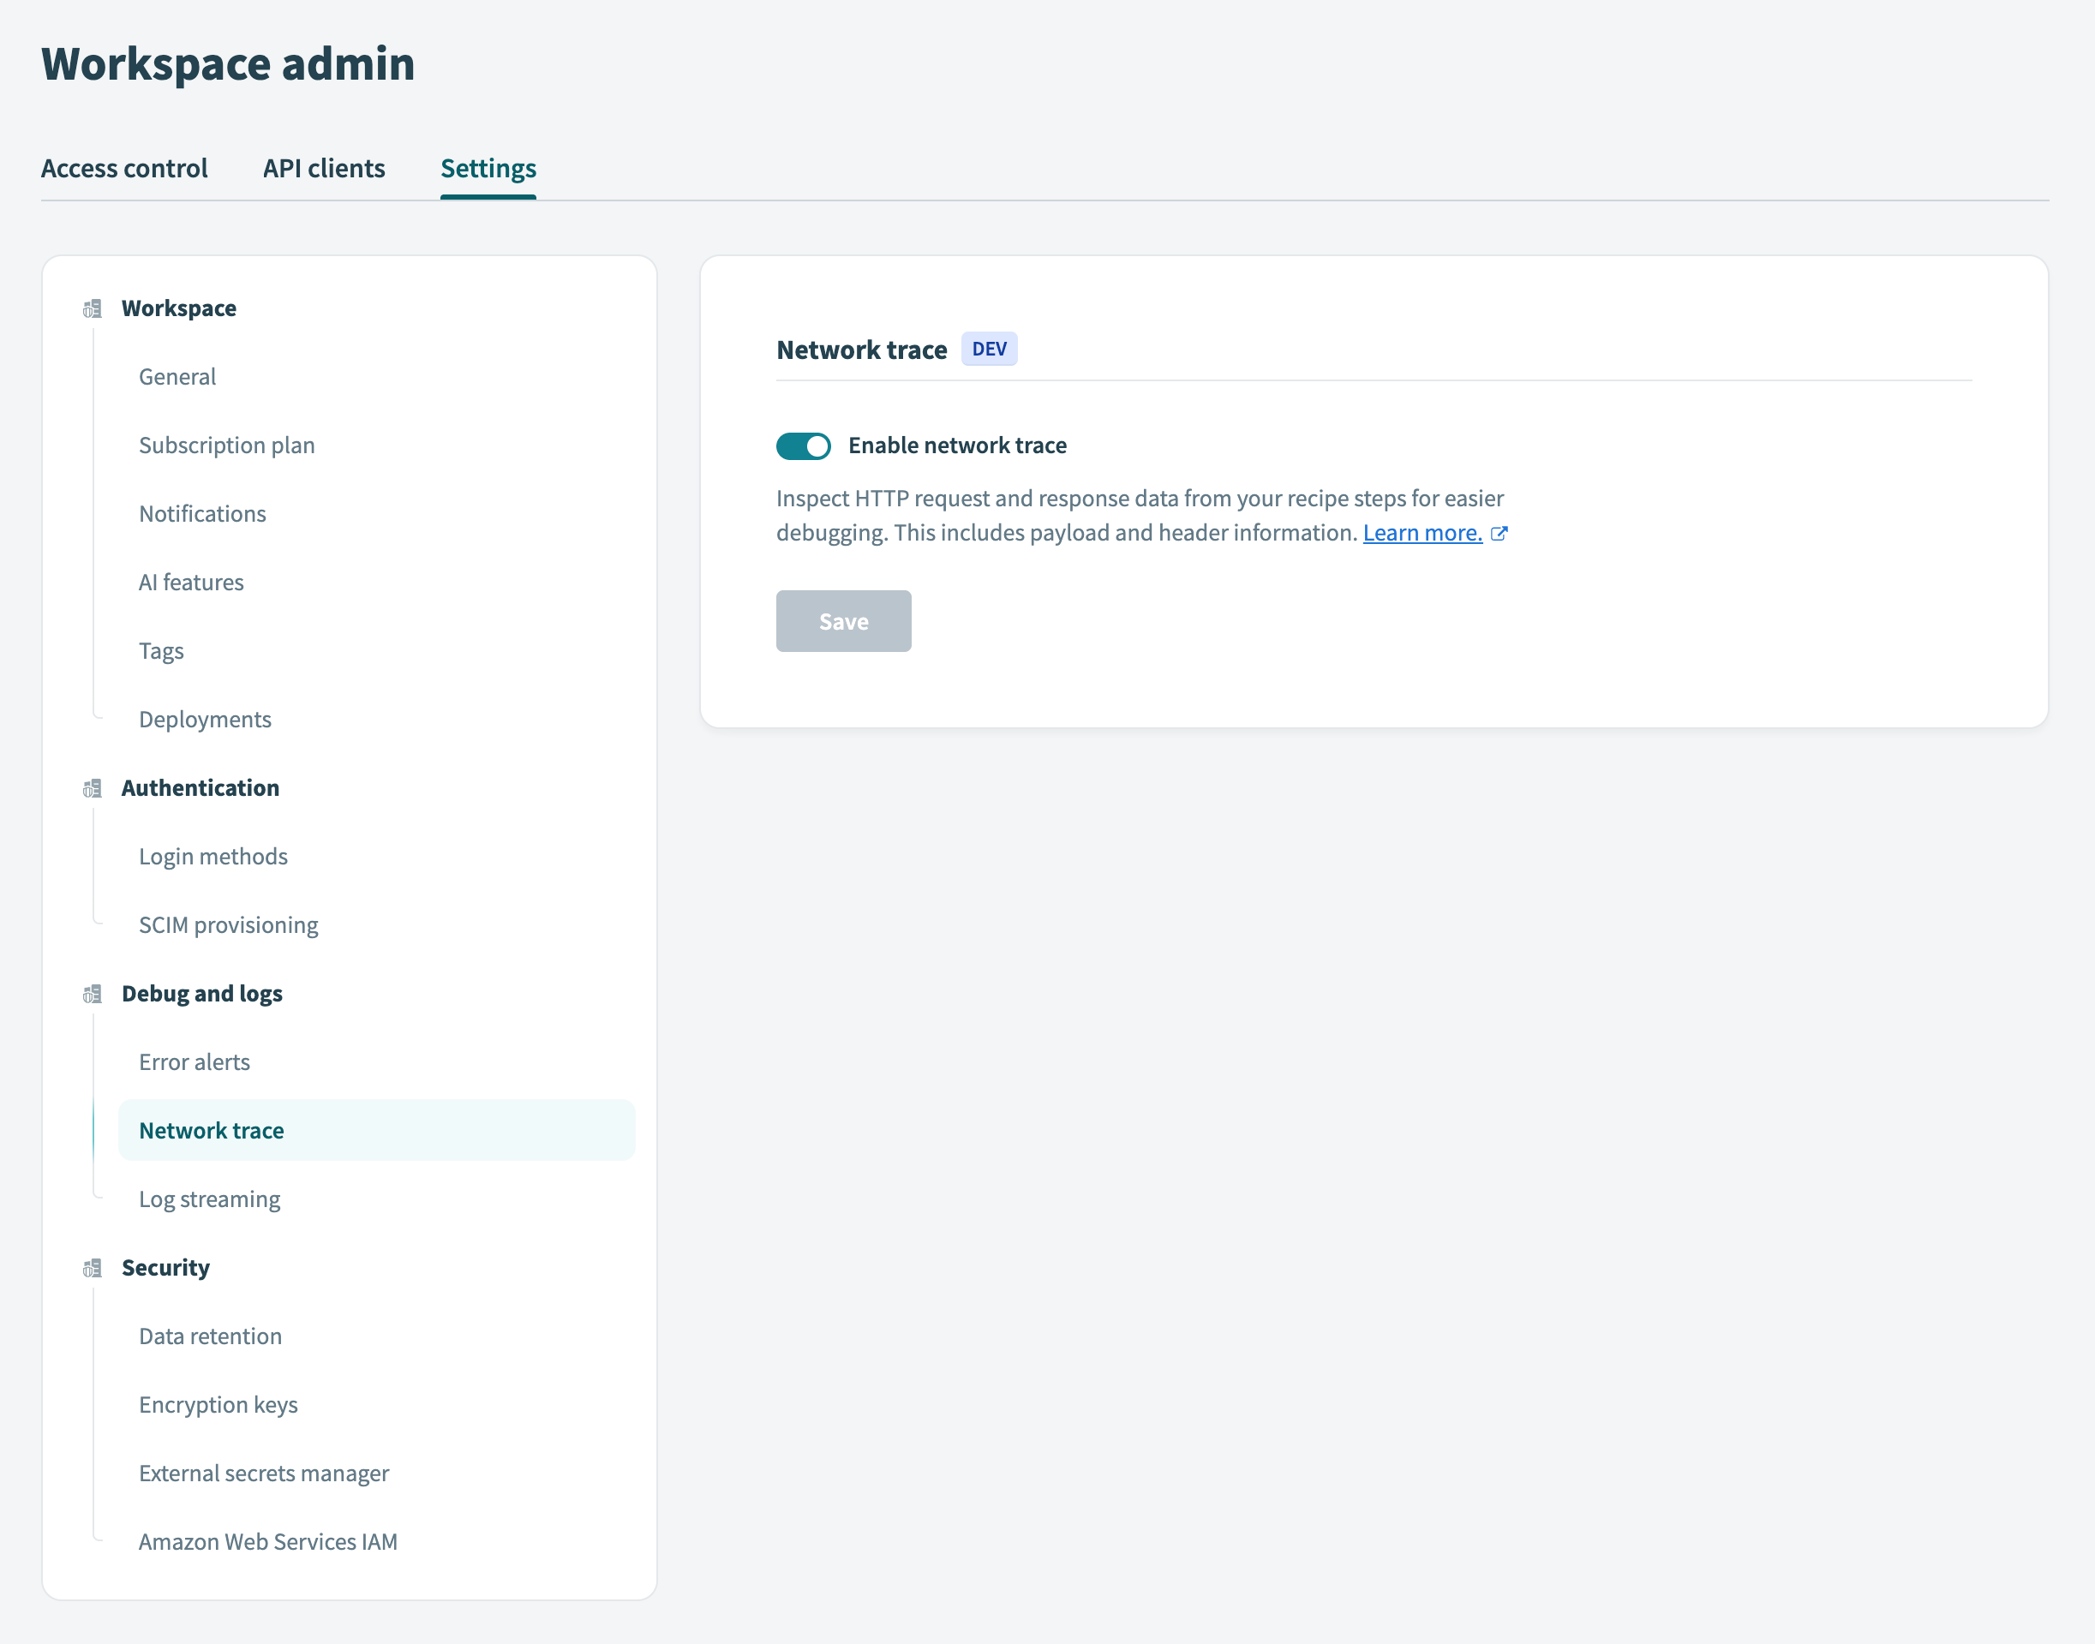Image resolution: width=2095 pixels, height=1644 pixels.
Task: Click the Authentication section icon
Action: click(92, 788)
